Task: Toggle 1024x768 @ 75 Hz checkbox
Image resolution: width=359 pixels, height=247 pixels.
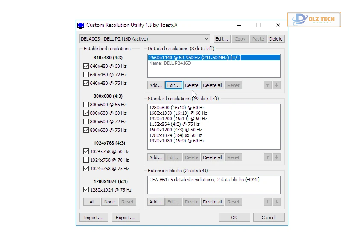Action: pyautogui.click(x=86, y=169)
